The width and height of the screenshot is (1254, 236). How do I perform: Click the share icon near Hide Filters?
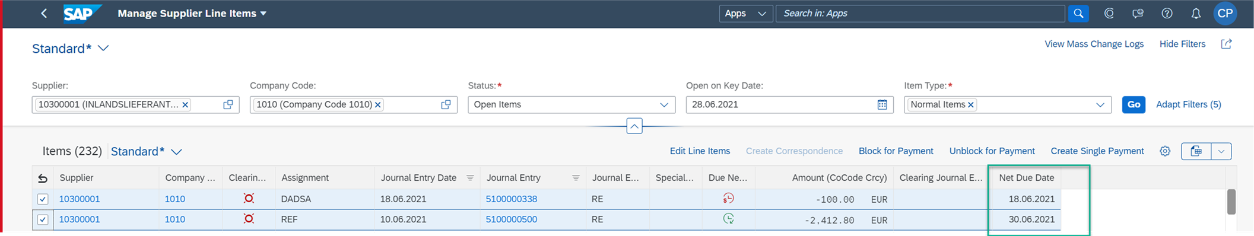click(x=1226, y=44)
